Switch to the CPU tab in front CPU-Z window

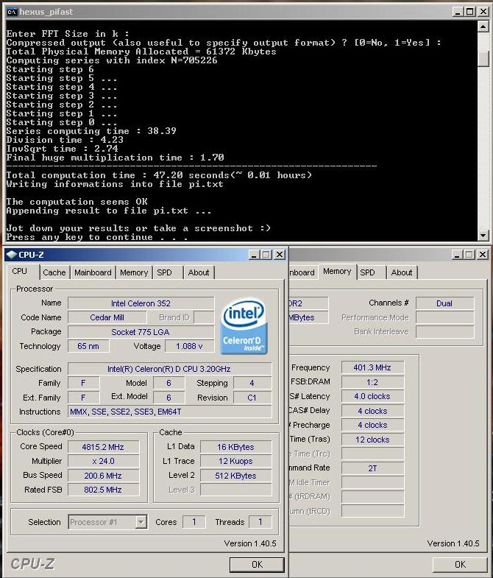coord(20,271)
